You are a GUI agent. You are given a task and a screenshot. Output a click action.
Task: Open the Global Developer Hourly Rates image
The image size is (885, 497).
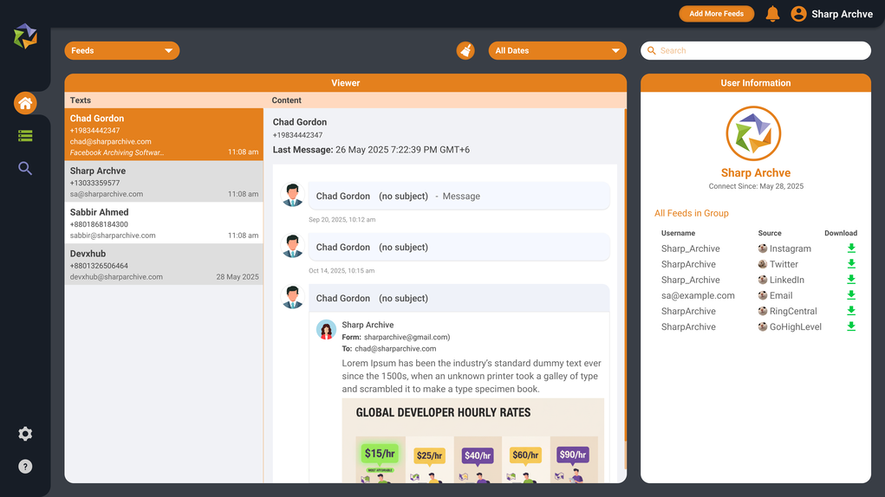pos(472,440)
